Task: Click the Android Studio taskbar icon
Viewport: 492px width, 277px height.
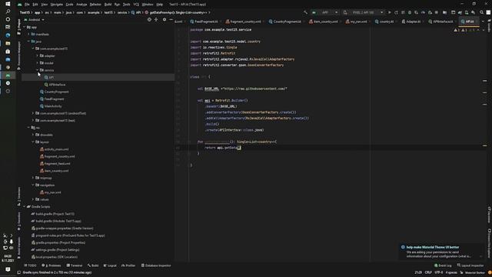Action: pos(8,75)
